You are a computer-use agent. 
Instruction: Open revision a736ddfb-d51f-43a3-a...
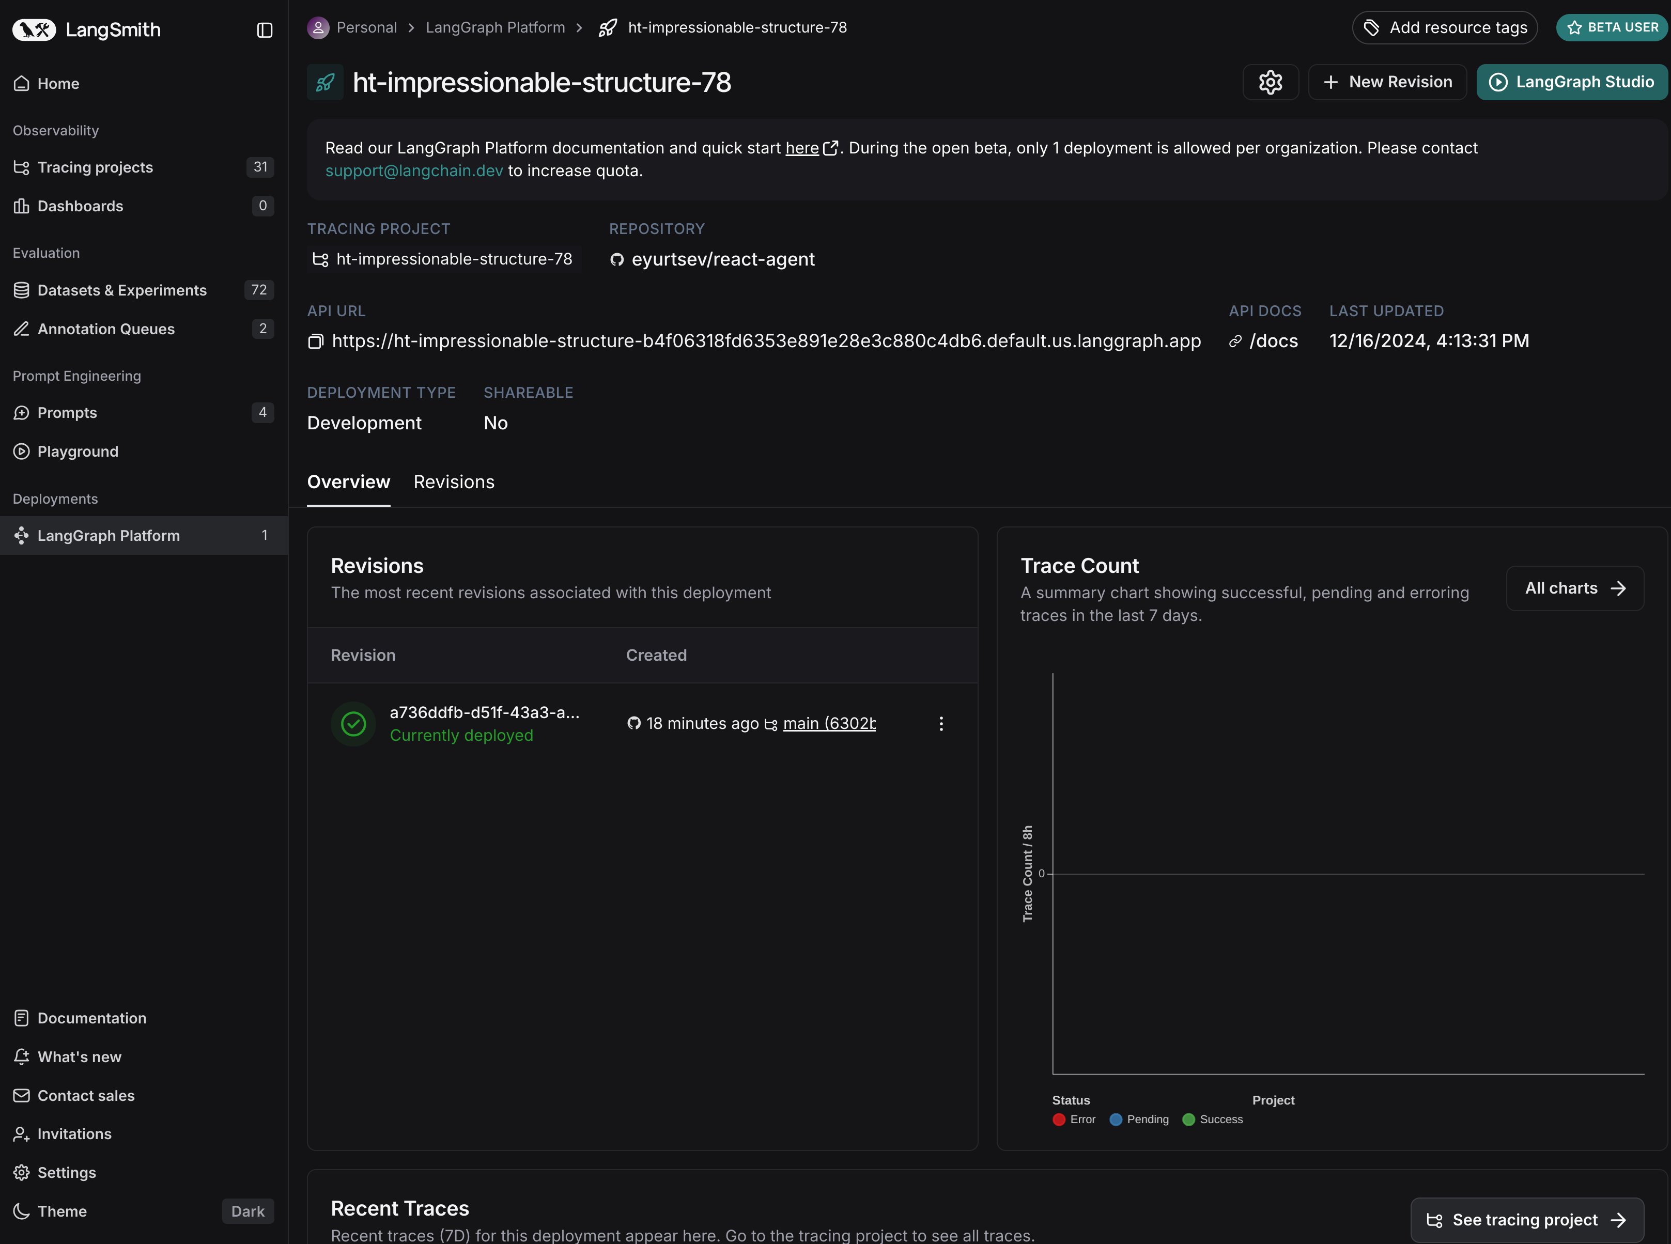tap(485, 712)
